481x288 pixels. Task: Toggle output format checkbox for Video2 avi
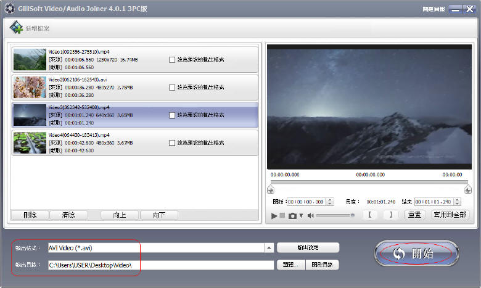(172, 88)
